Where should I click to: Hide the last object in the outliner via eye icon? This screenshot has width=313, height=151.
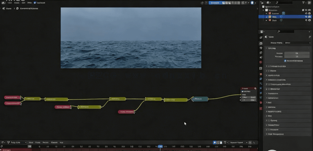pyautogui.click(x=306, y=20)
